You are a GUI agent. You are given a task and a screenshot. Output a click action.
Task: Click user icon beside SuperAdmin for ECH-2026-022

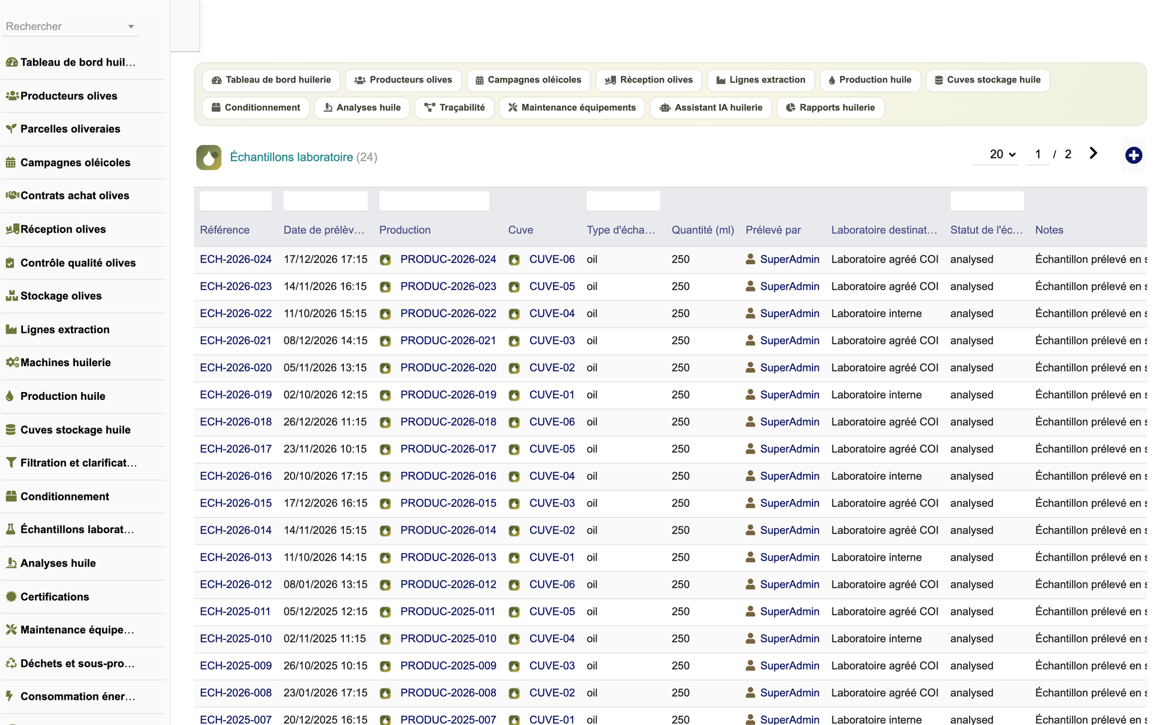point(750,313)
